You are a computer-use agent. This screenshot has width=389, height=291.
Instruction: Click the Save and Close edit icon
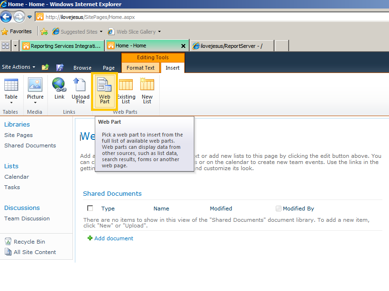(60, 67)
